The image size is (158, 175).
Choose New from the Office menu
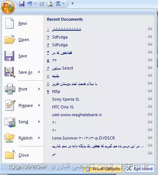point(23,23)
